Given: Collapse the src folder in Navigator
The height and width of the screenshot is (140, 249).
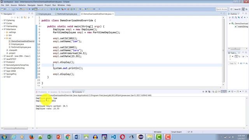Looking at the screenshot, I should coord(5,38).
